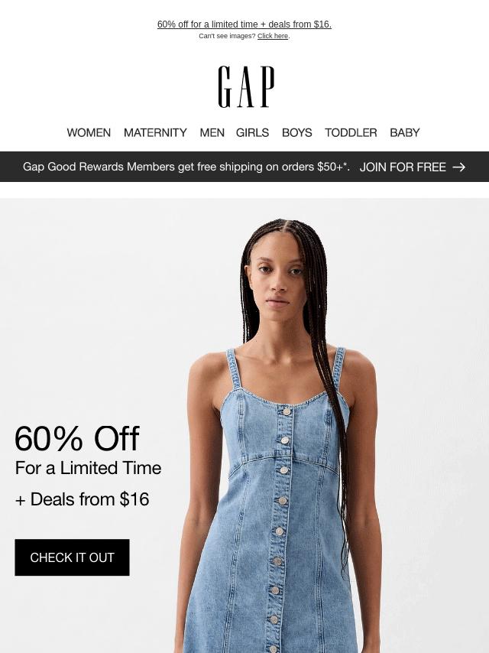The height and width of the screenshot is (653, 489).
Task: Open the underlined 60% off preheader link
Action: [x=244, y=24]
